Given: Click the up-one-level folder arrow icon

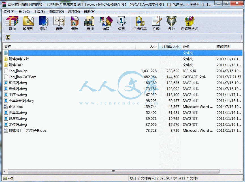Looking at the screenshot, I should click(x=8, y=37).
